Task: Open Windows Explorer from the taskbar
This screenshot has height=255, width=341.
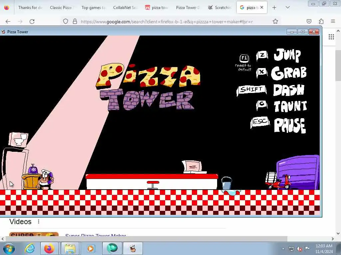Action: (70, 248)
